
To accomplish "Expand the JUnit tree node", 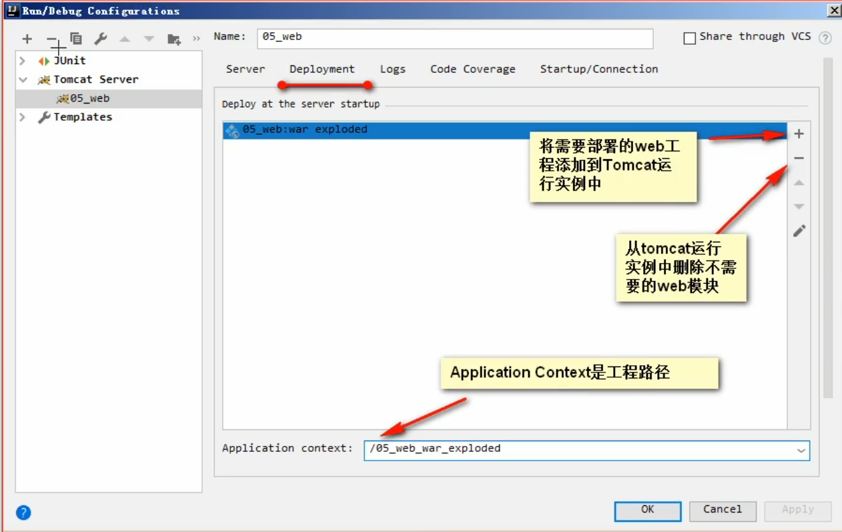I will point(23,61).
